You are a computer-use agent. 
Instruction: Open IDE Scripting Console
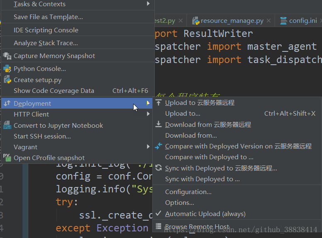click(78, 30)
